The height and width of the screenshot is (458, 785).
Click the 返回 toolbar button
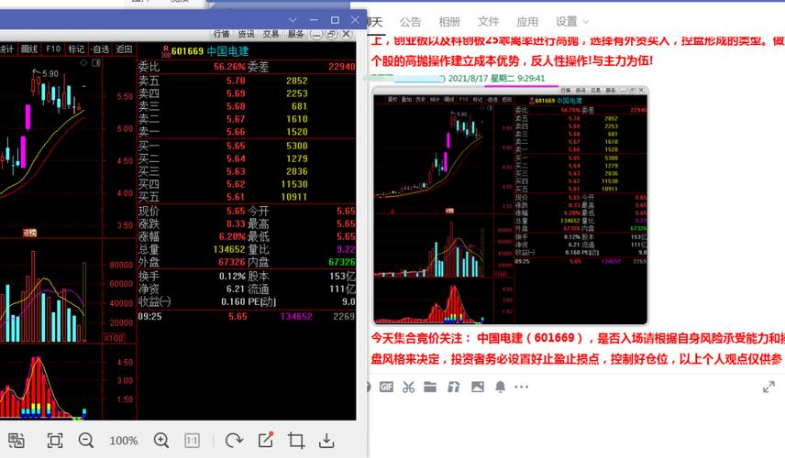[x=124, y=49]
